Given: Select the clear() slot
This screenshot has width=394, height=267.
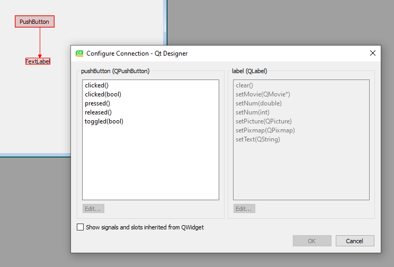Looking at the screenshot, I should [244, 85].
